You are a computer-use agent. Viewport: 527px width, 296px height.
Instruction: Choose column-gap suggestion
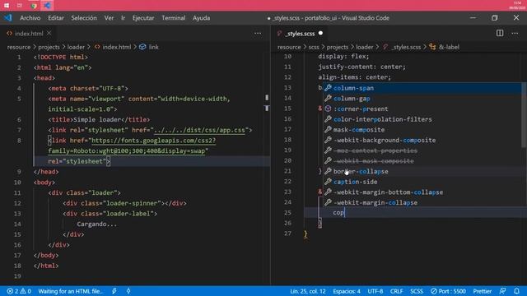(422, 99)
